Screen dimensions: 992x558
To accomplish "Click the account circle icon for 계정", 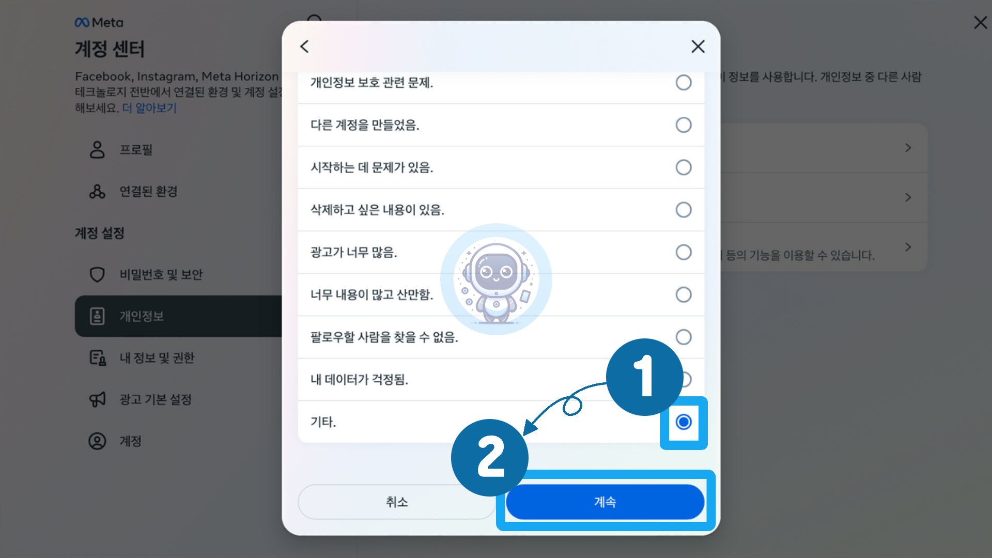I will coord(97,441).
